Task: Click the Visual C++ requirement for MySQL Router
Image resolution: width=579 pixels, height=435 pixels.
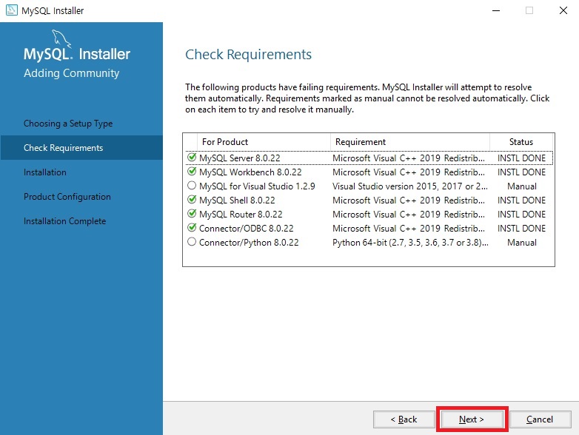Action: pos(409,214)
